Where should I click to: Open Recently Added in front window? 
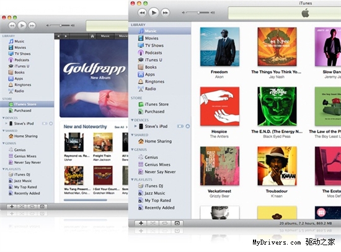[x=159, y=207]
